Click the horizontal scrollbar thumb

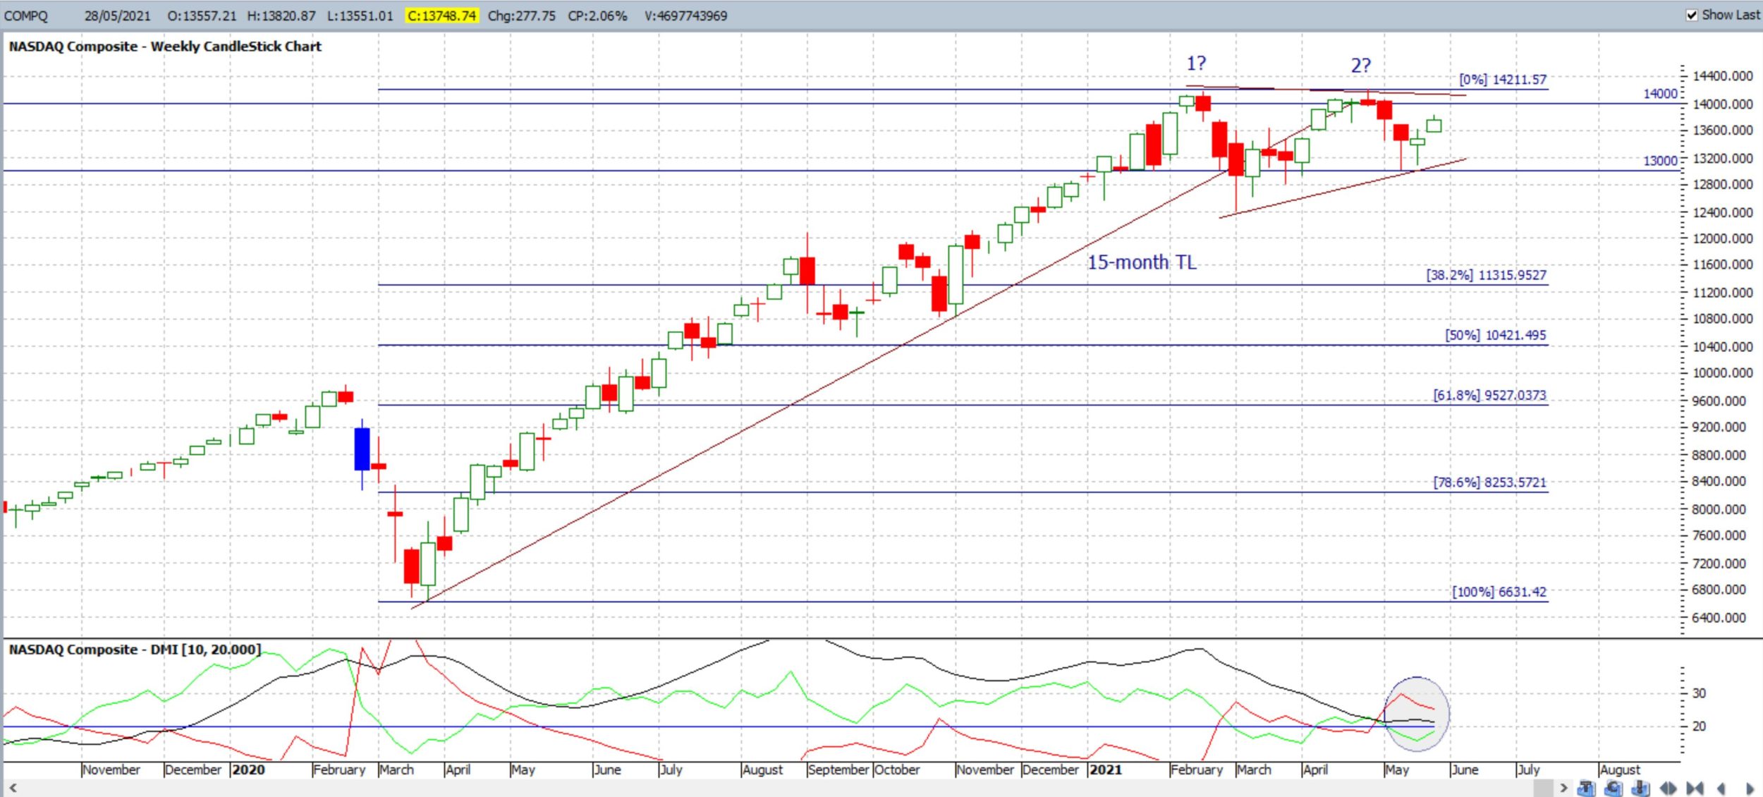(x=1543, y=788)
